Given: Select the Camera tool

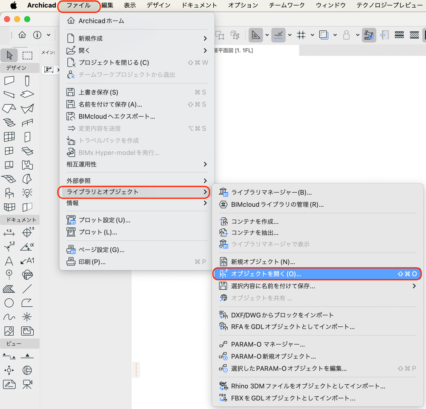Looking at the screenshot, I should [27, 384].
